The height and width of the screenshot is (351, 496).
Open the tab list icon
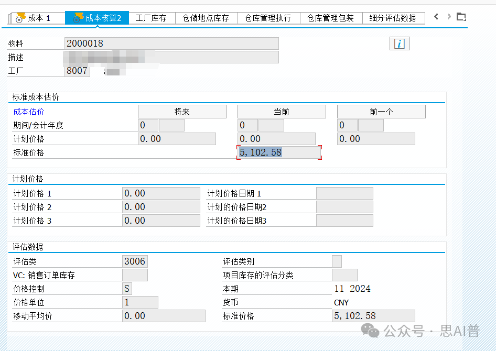pos(461,17)
